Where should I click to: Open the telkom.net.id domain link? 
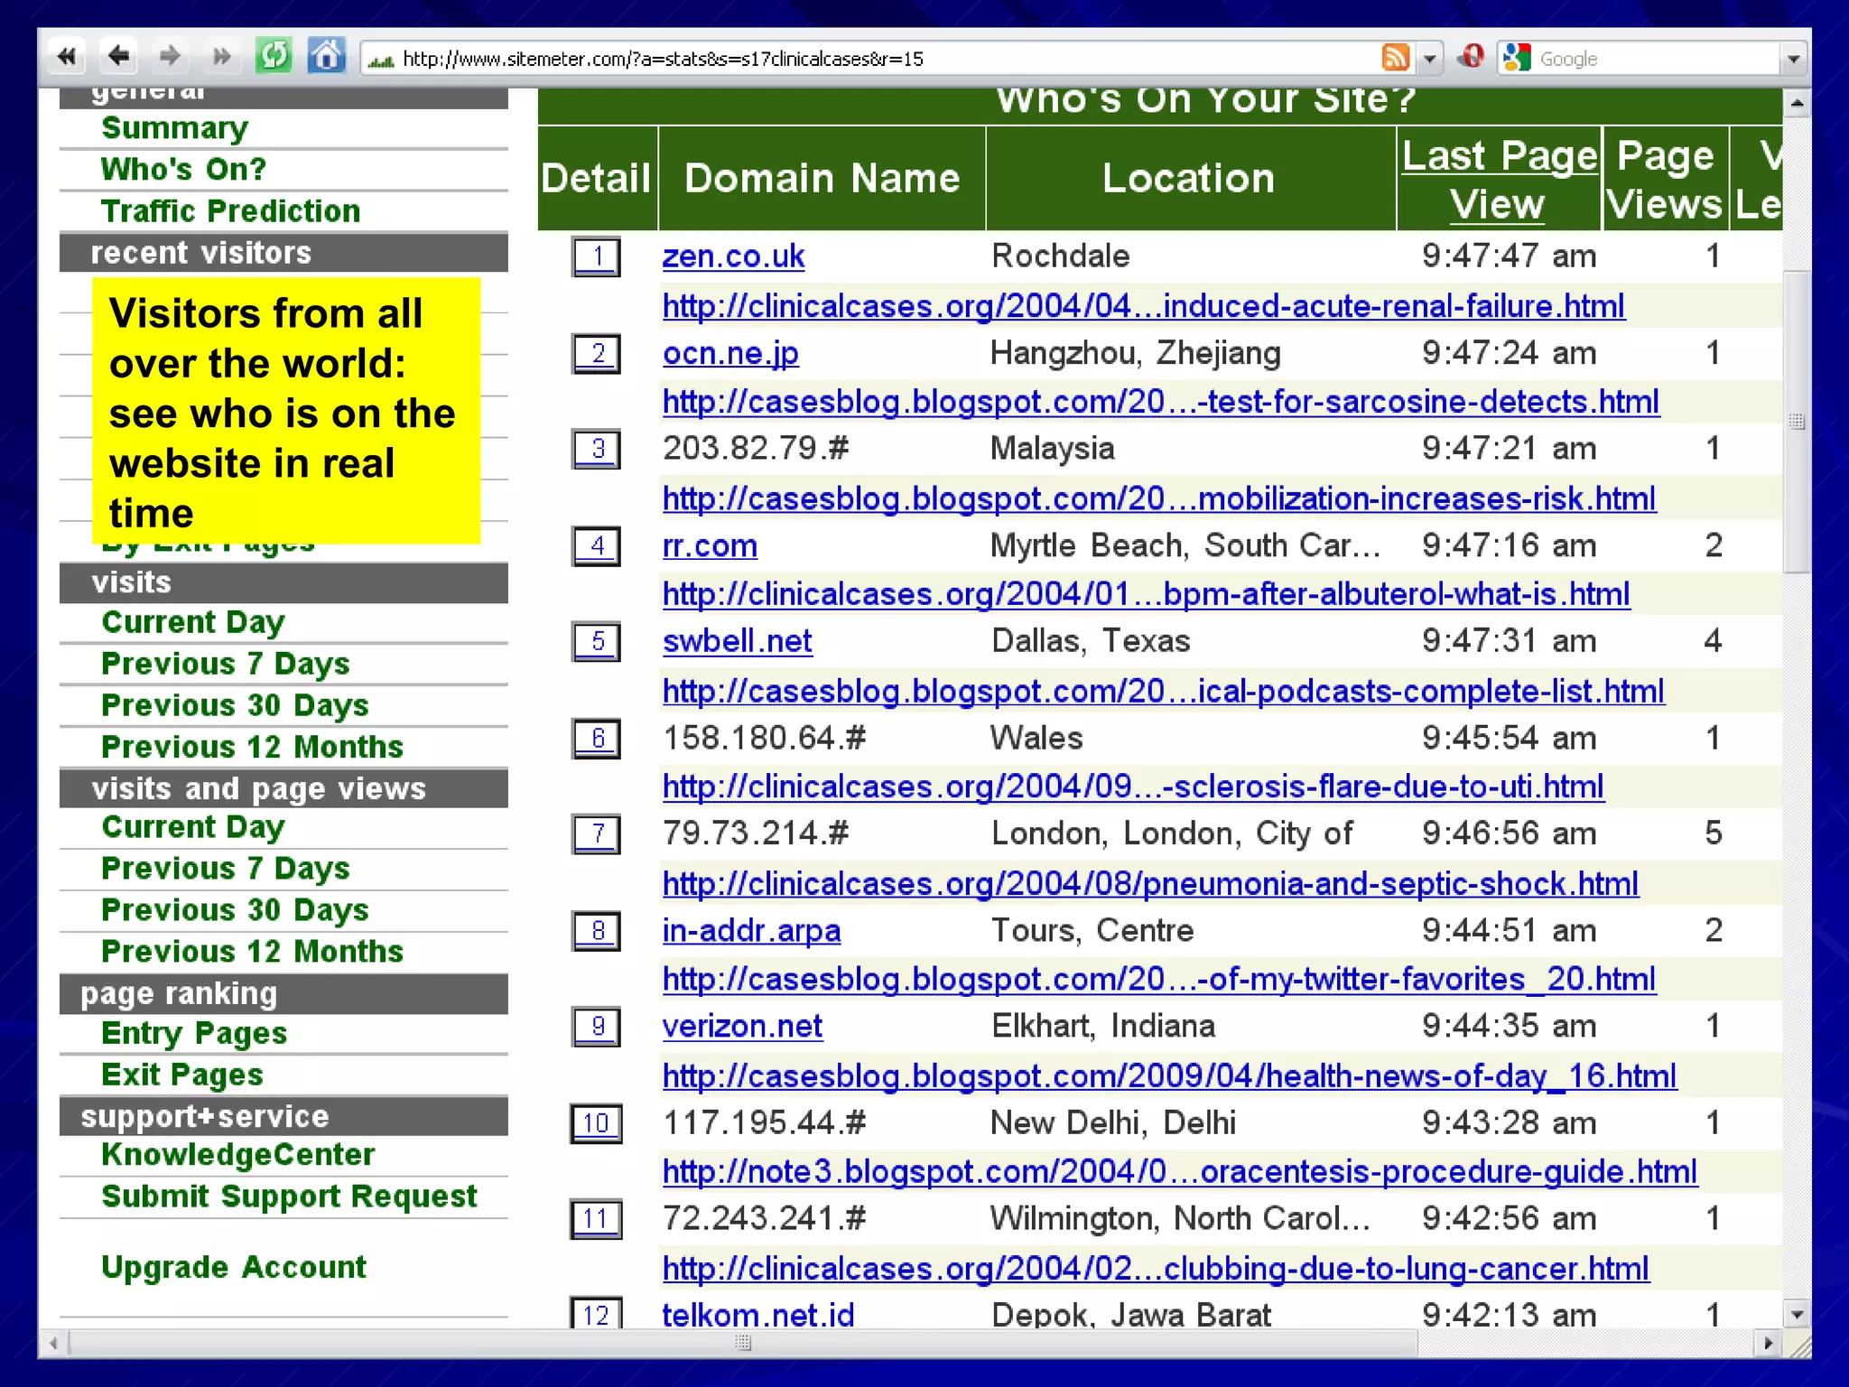coord(758,1314)
